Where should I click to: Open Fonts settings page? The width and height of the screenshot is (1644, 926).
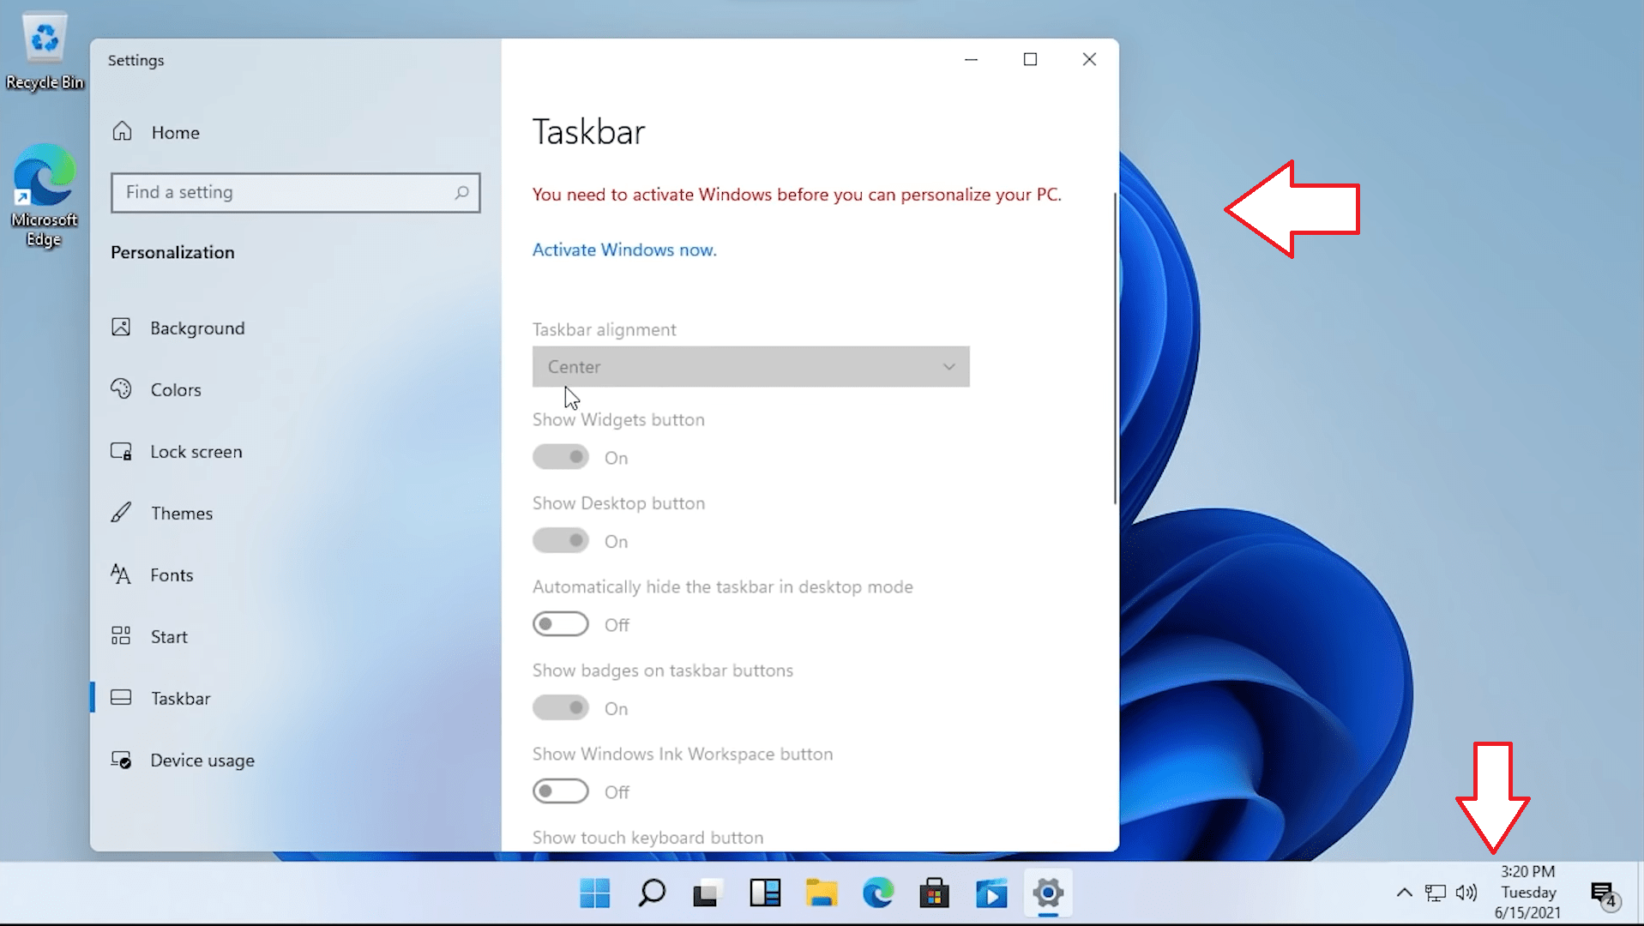pos(172,575)
